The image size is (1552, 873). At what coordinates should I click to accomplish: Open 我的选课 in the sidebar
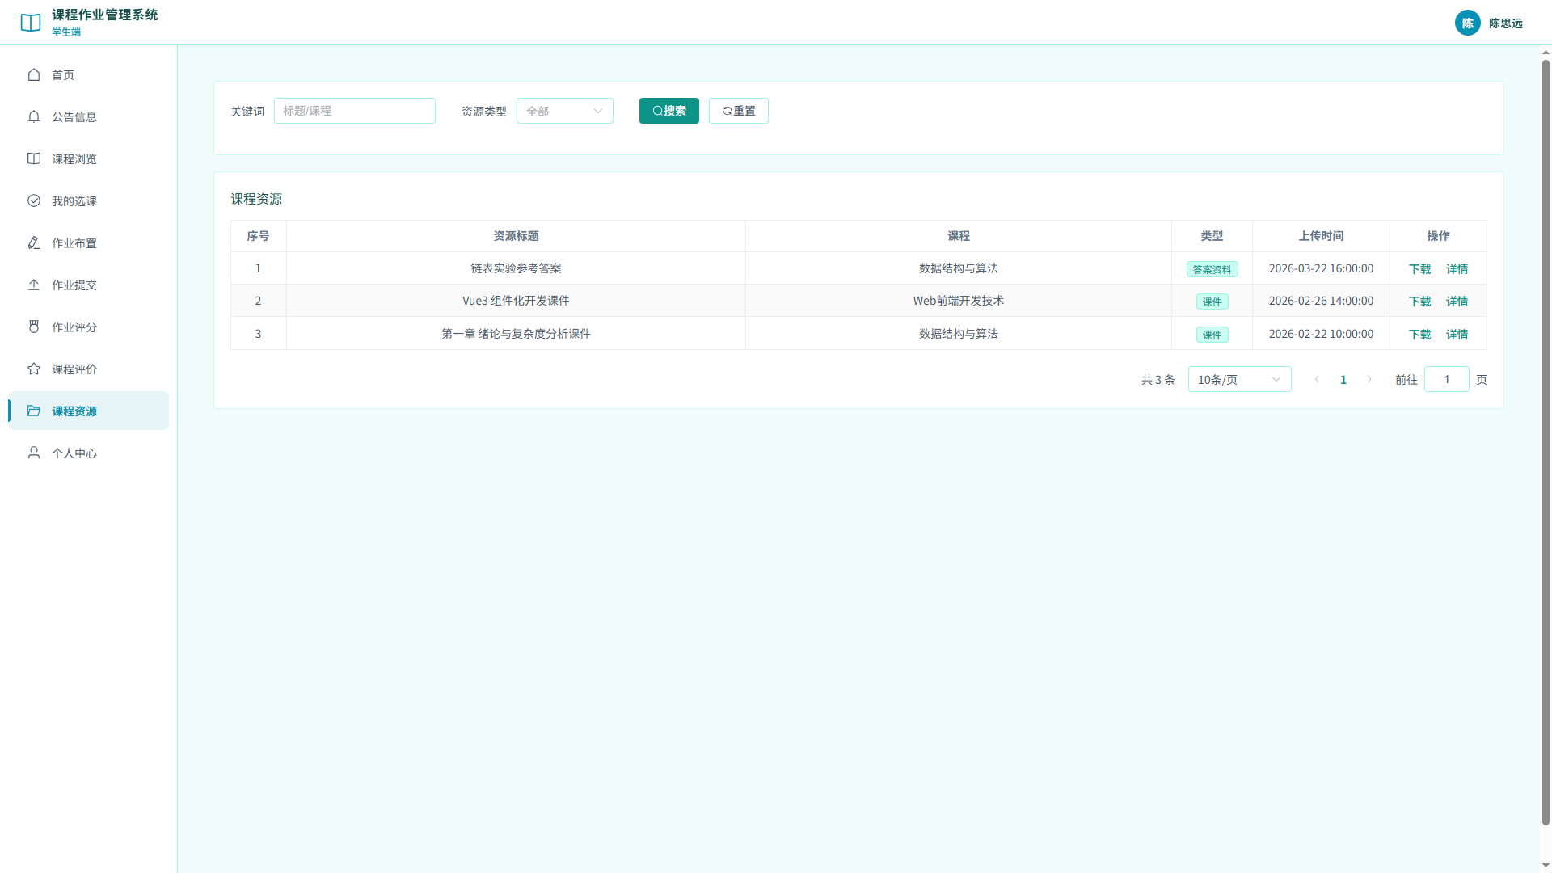pyautogui.click(x=89, y=200)
